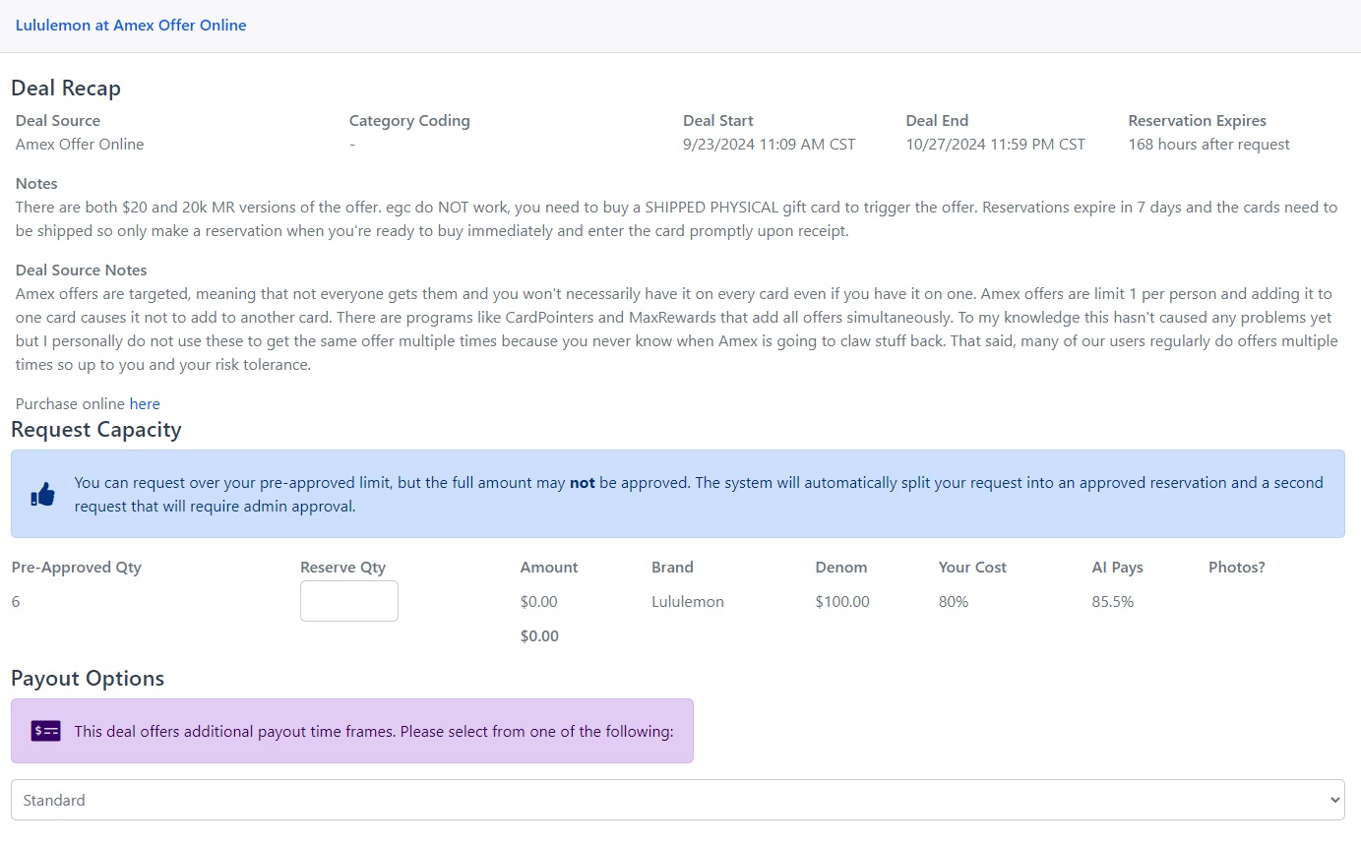Click the Pre-Approved Qty column header

pos(76,567)
